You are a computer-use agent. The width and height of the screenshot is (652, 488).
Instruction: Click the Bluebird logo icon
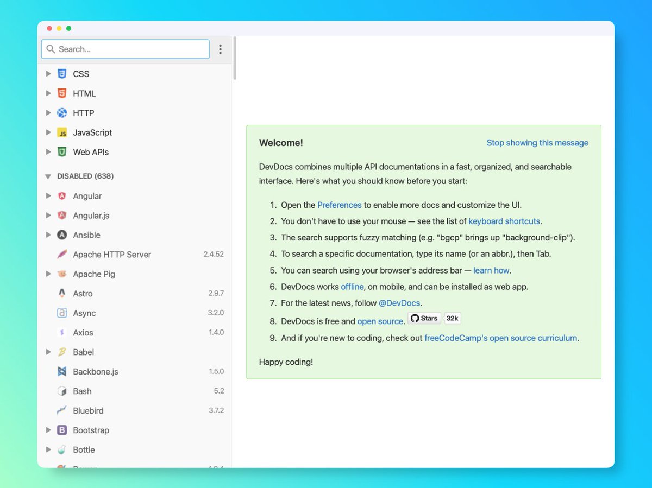62,411
